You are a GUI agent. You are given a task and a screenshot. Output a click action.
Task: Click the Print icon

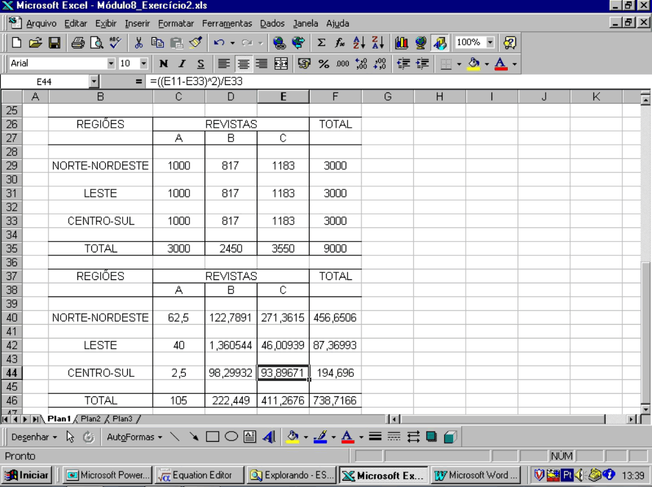[x=78, y=43]
